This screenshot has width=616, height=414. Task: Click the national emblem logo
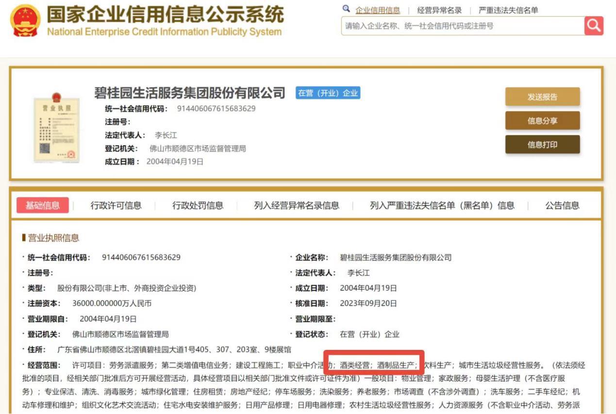[25, 20]
